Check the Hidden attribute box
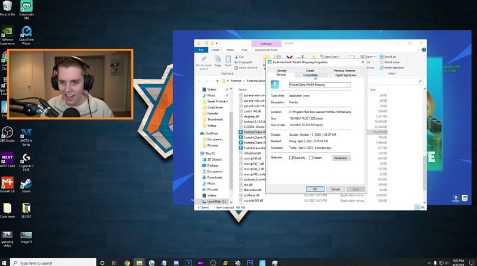Screen dimensions: 477x266 click(x=311, y=158)
